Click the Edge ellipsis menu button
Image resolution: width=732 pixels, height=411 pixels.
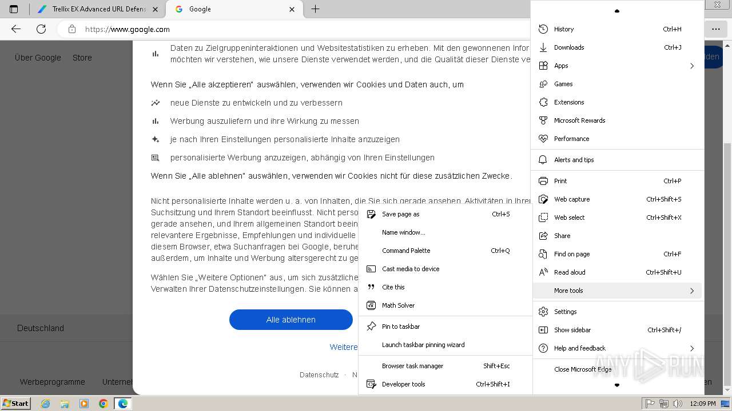(x=716, y=29)
